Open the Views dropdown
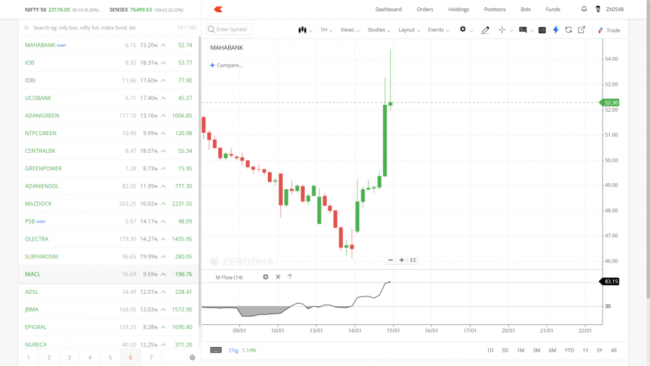Image resolution: width=650 pixels, height=366 pixels. pyautogui.click(x=350, y=30)
